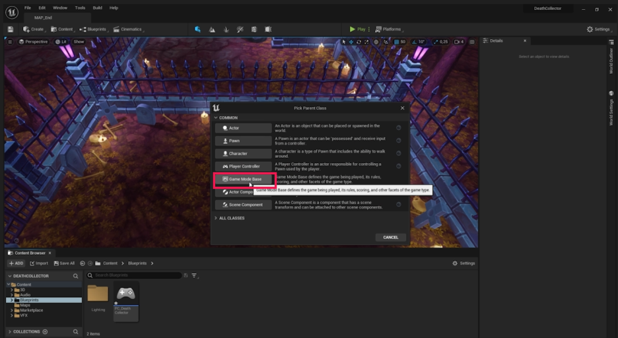Select Pawn as parent class
Image resolution: width=618 pixels, height=338 pixels.
point(244,141)
